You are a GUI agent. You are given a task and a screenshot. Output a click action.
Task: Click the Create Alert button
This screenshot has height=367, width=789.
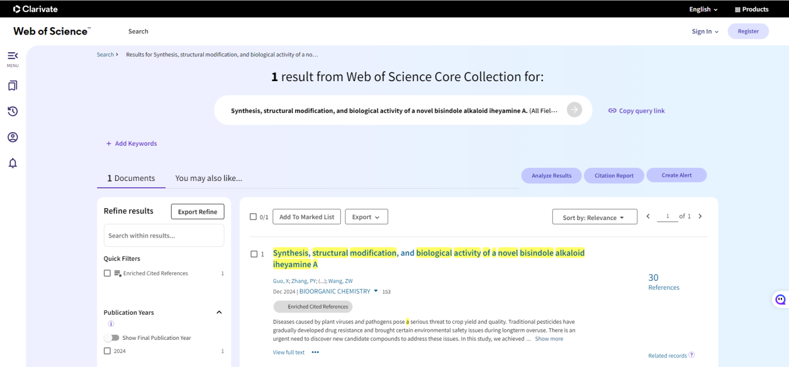pos(677,175)
